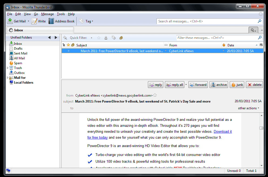Open the Edit menu
268x177 pixels.
point(18,14)
